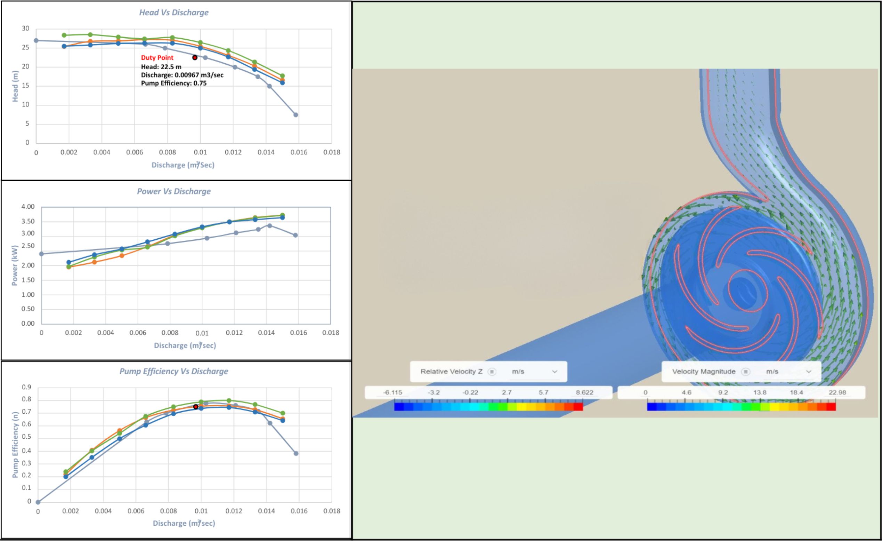Click the red Duty Point label text
Viewport: 883px width, 541px height.
click(x=157, y=58)
